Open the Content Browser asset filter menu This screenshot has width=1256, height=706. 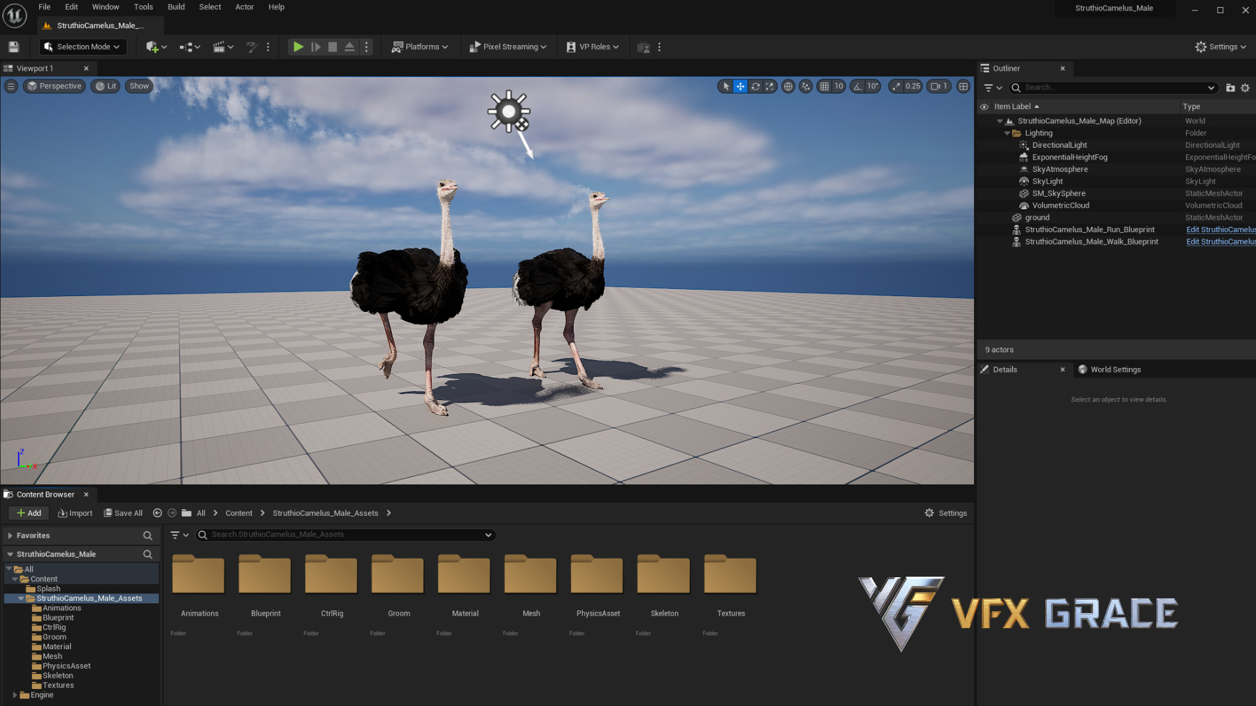click(x=179, y=535)
